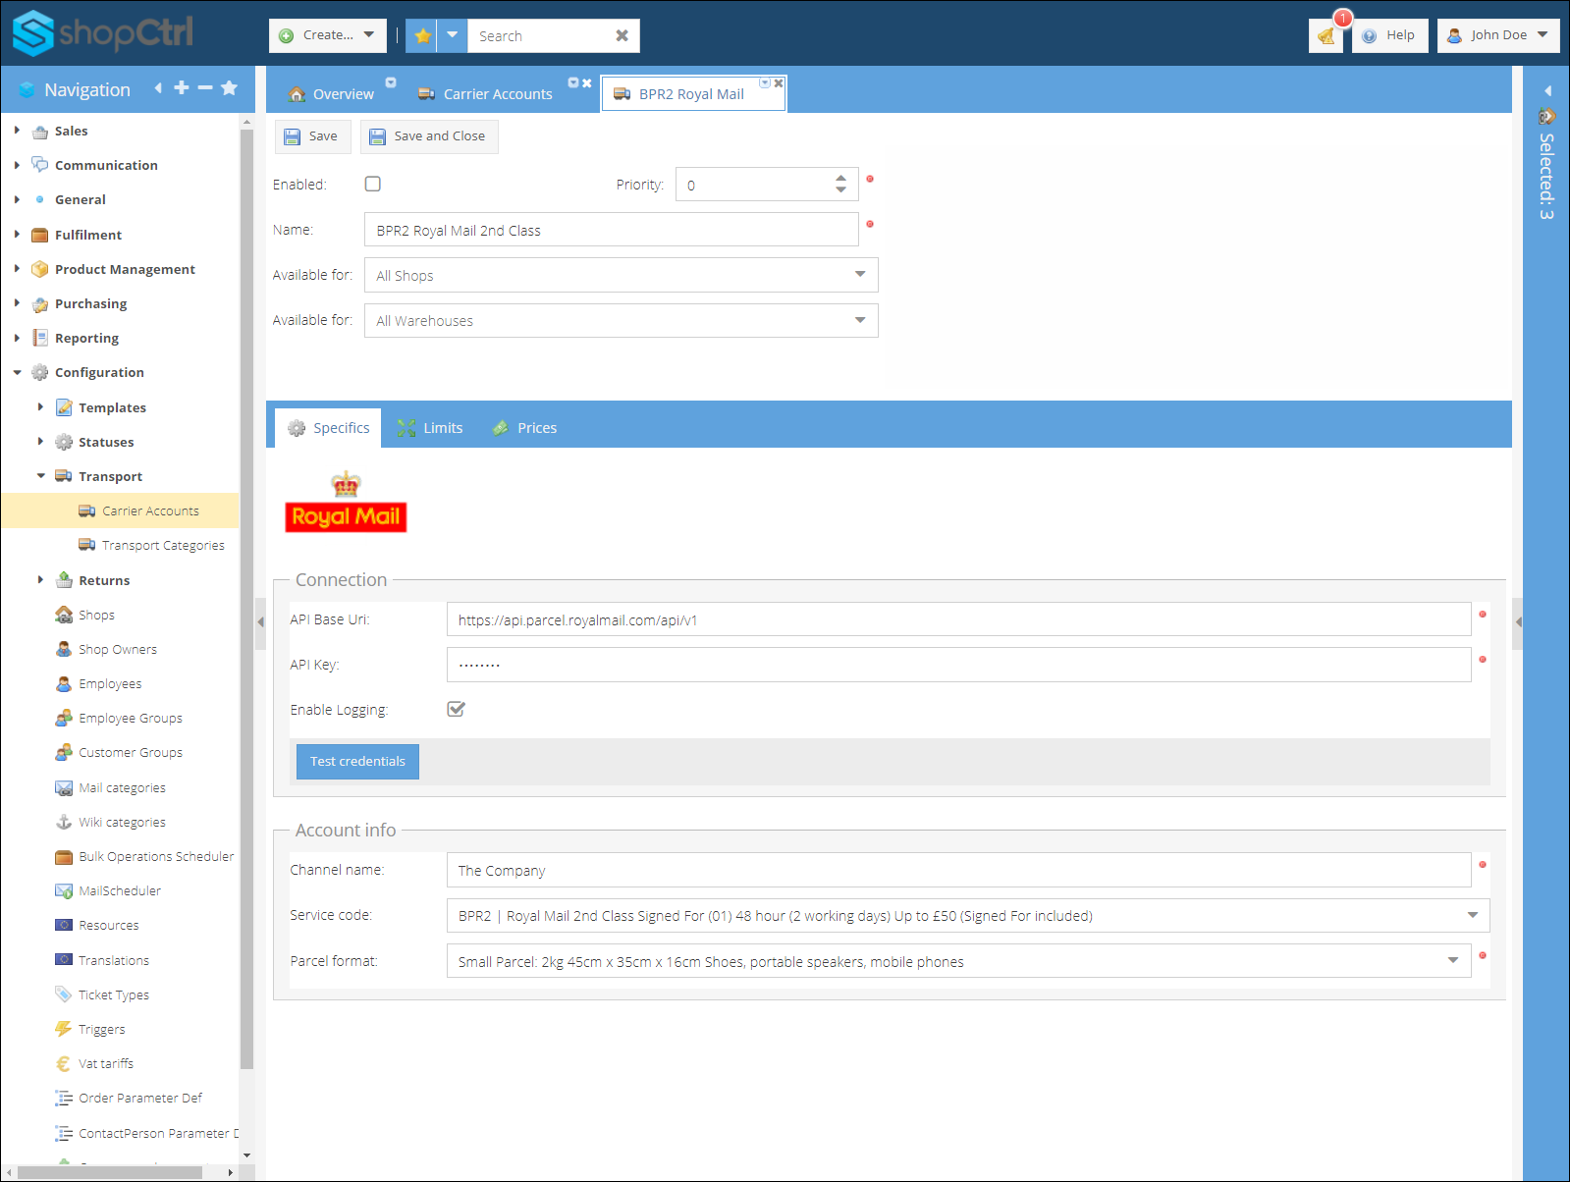Close the BPR2 Royal Mail tab
The height and width of the screenshot is (1182, 1570).
point(779,83)
